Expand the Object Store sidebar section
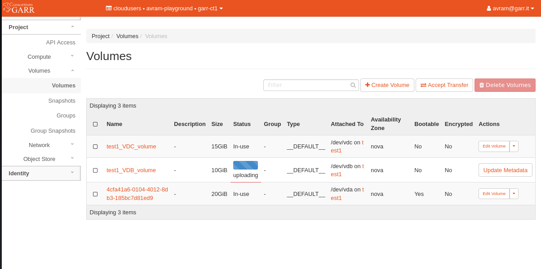Viewport: 541px width, 269px height. 41,159
